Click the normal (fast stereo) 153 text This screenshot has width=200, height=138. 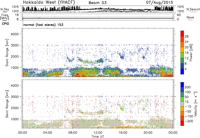(43, 25)
